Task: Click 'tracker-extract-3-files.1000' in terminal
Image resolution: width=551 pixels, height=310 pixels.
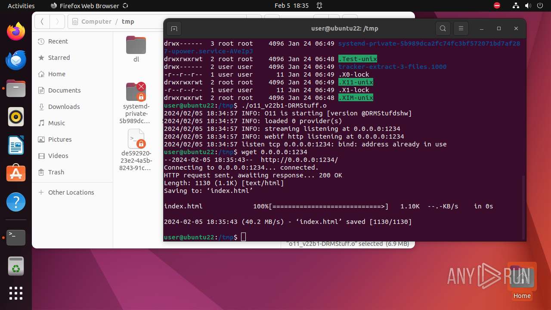Action: point(392,67)
